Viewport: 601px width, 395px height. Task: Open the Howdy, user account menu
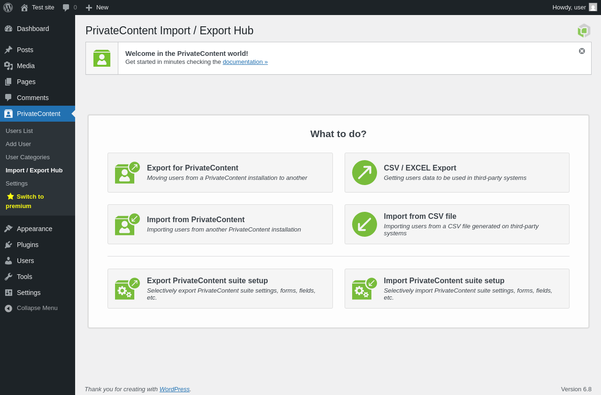575,8
